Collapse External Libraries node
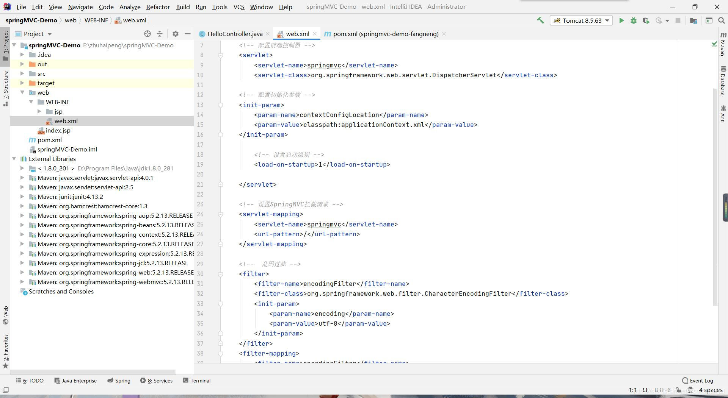 tap(14, 159)
